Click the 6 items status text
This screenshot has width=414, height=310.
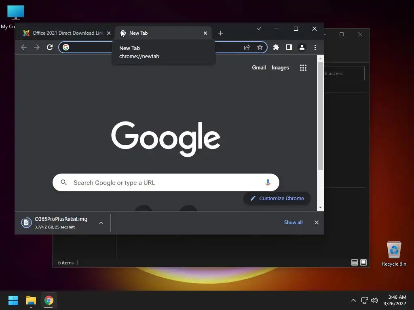[66, 262]
